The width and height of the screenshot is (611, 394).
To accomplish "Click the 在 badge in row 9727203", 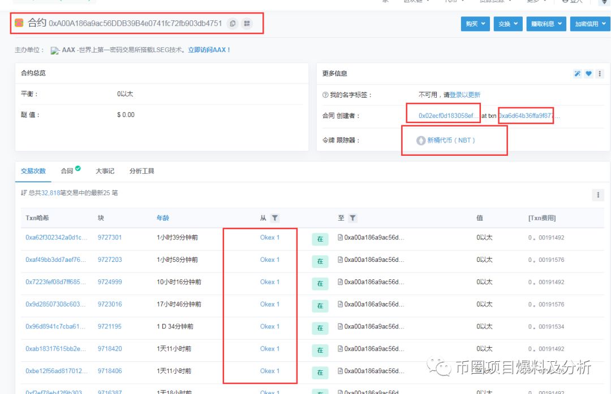I will click(x=320, y=261).
